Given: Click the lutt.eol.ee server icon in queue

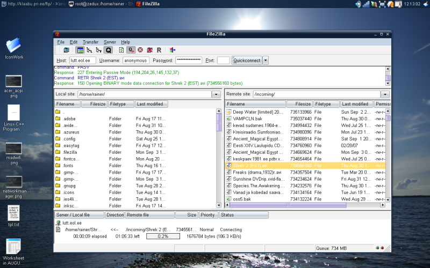Looking at the screenshot, I should pos(58,223).
